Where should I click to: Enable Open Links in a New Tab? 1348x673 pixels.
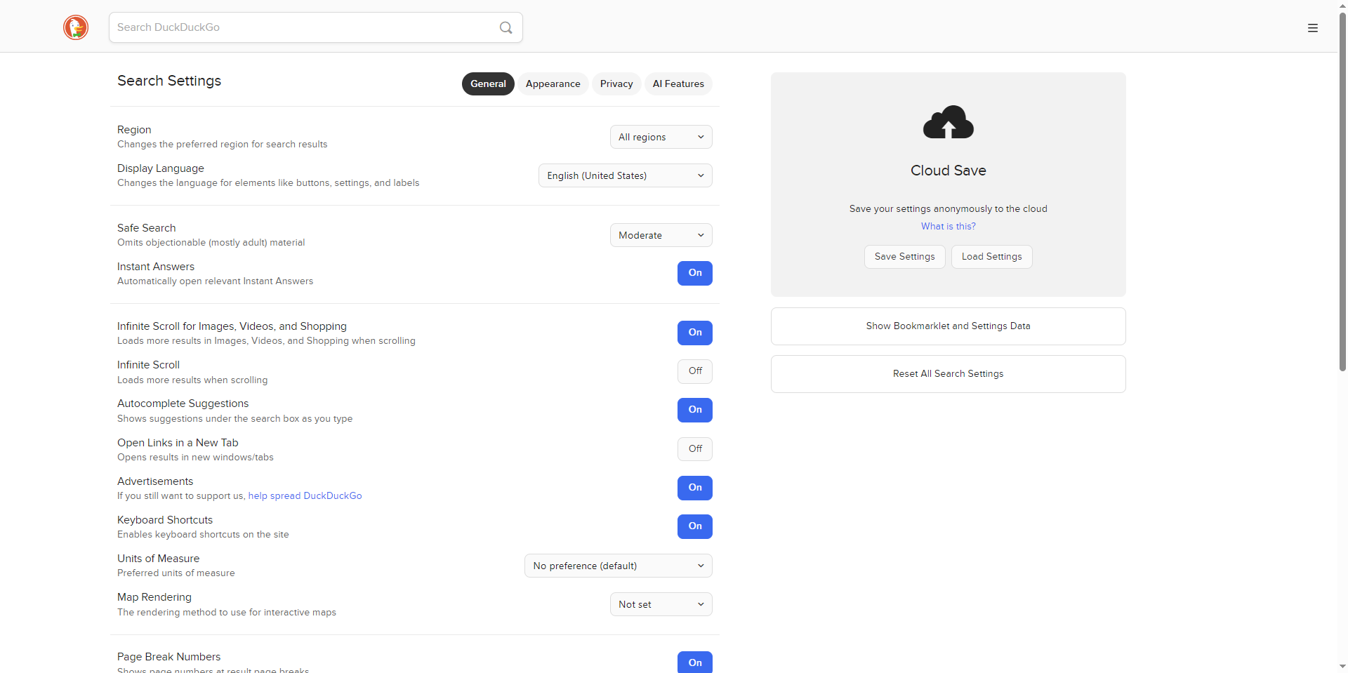(x=694, y=449)
